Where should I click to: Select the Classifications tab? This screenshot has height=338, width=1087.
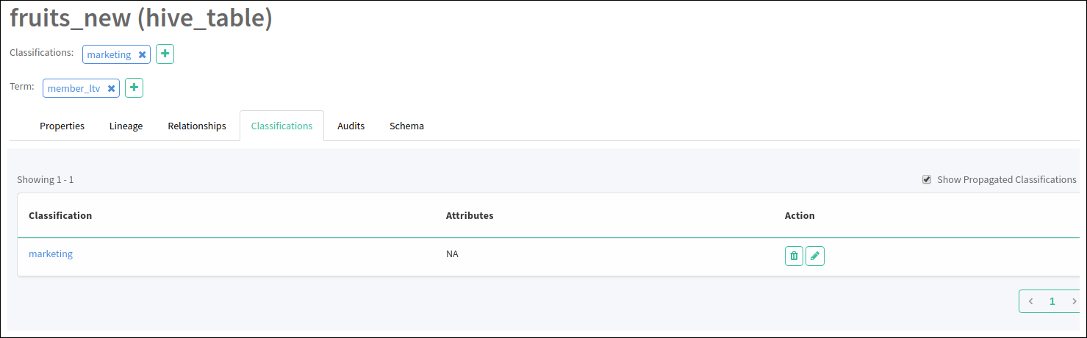(281, 126)
